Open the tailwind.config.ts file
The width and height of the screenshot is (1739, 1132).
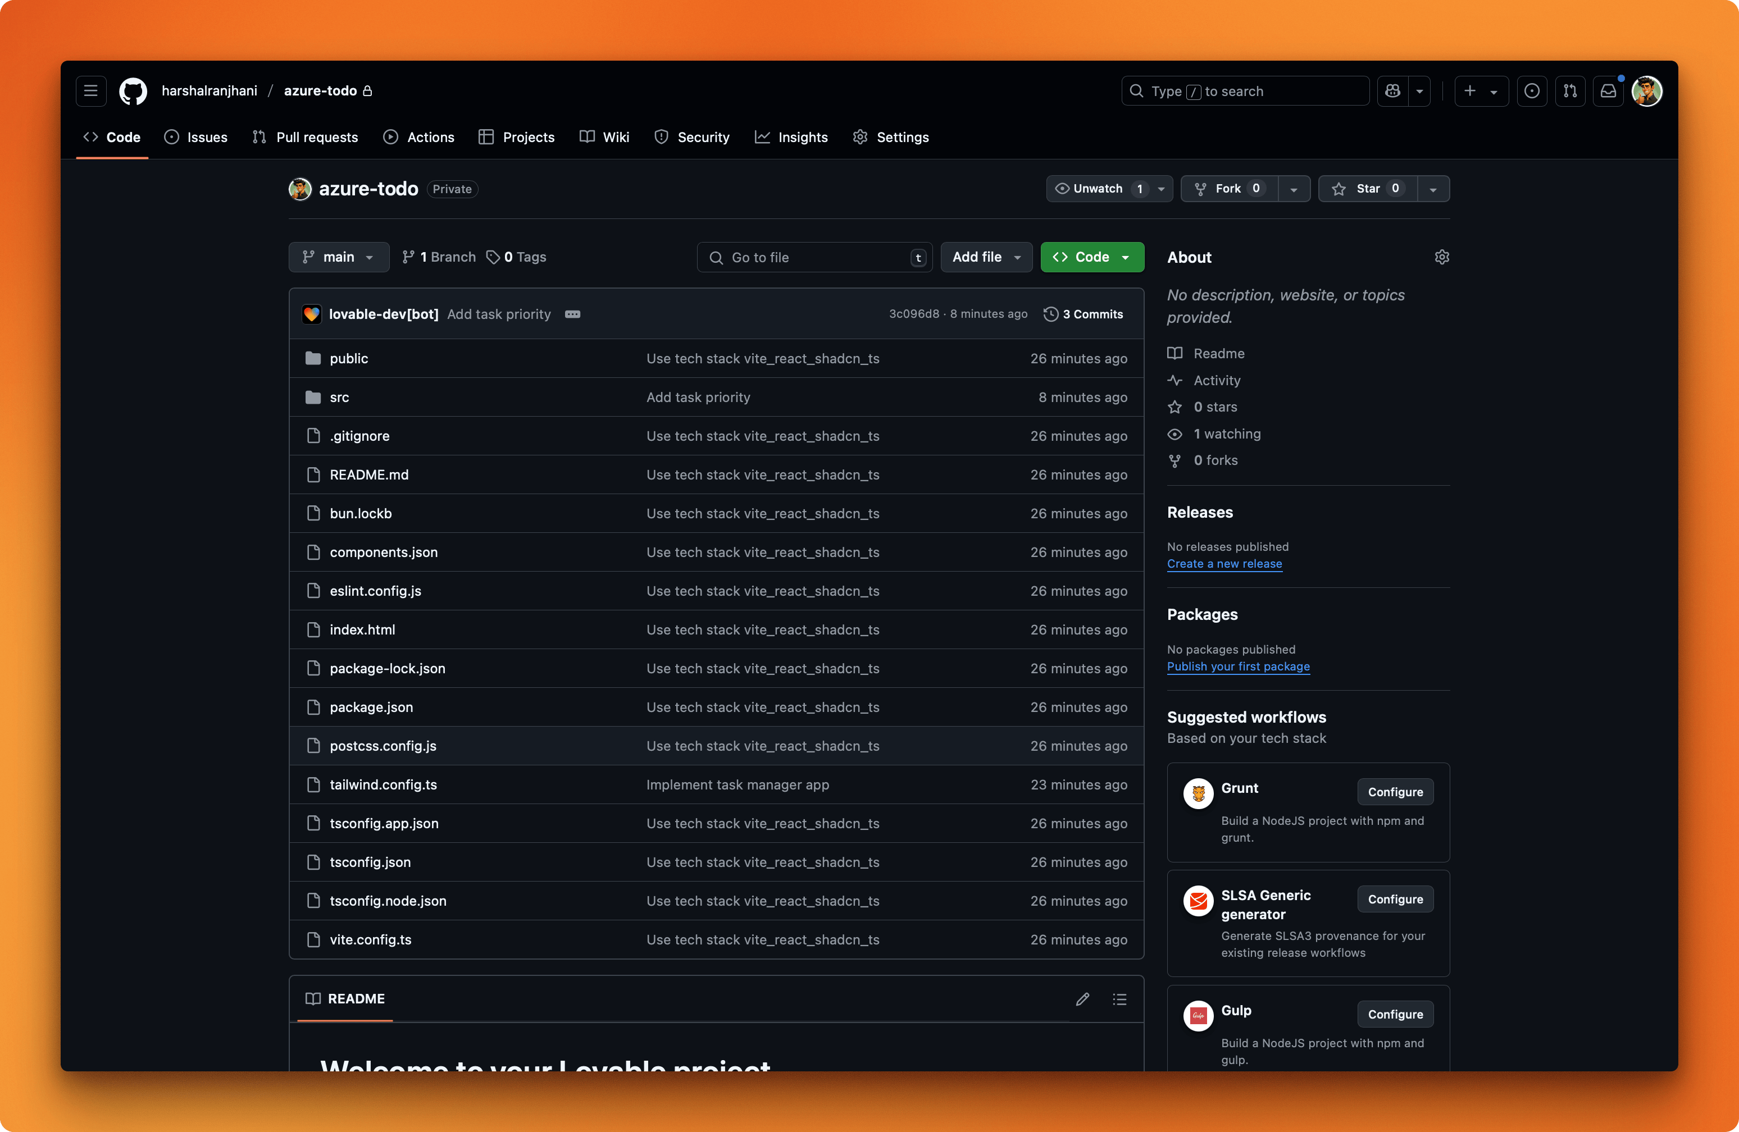383,785
